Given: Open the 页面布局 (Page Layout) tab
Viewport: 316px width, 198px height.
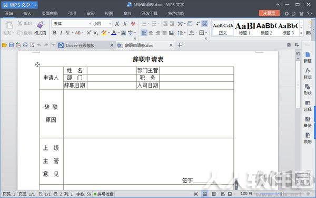Looking at the screenshot, I should pyautogui.click(x=50, y=13).
